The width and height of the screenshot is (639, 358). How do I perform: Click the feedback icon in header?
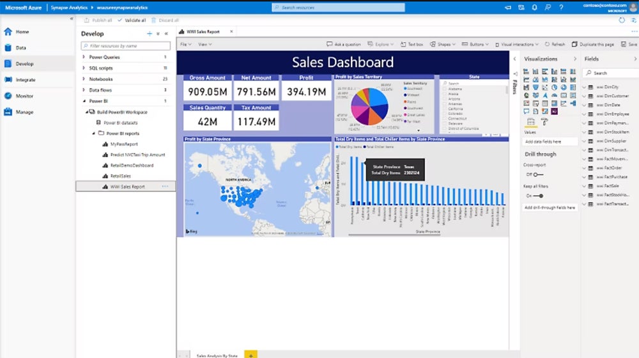(x=548, y=7)
